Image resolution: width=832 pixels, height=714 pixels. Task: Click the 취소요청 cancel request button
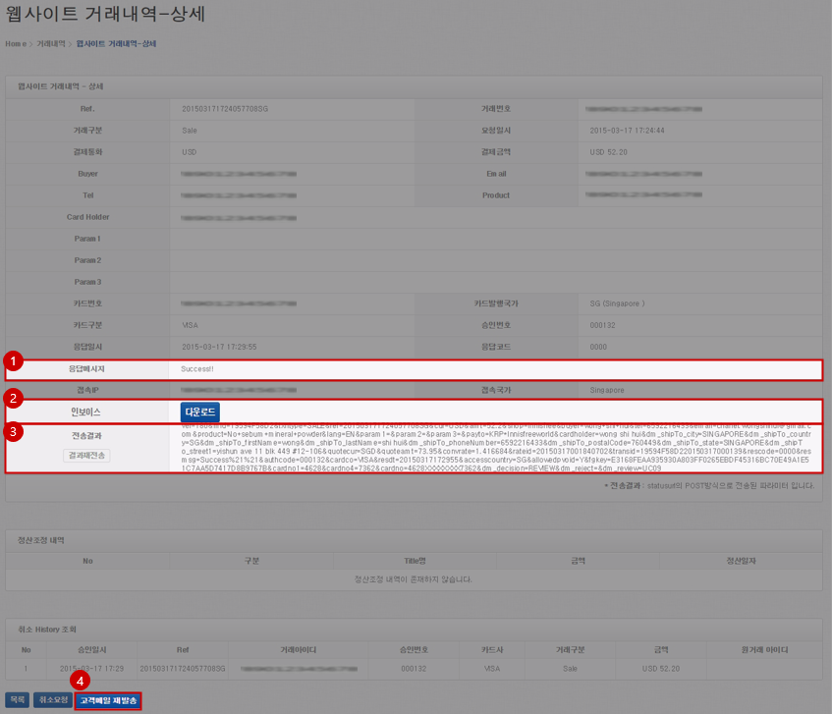53,700
